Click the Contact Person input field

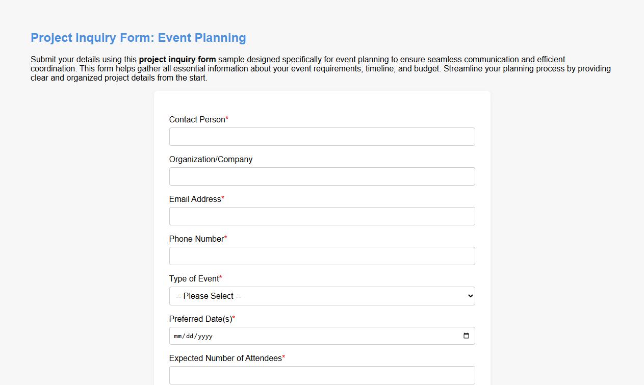321,136
